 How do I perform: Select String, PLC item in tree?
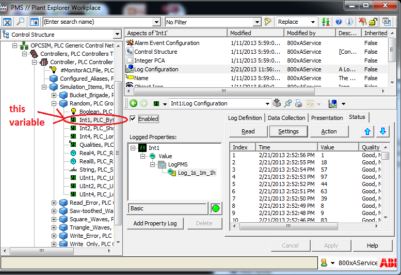[96, 170]
